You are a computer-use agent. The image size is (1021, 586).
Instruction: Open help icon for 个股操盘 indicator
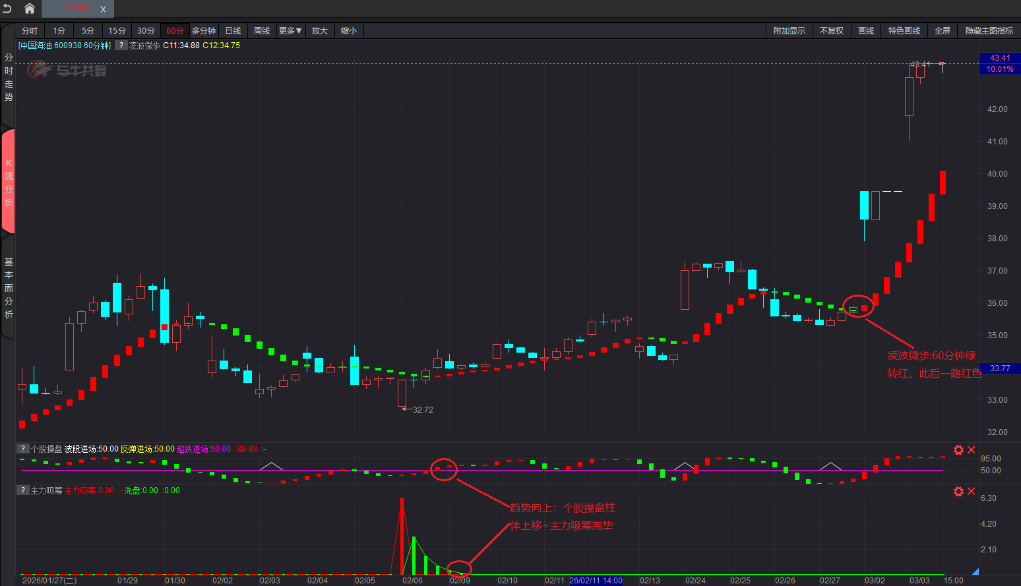point(23,449)
